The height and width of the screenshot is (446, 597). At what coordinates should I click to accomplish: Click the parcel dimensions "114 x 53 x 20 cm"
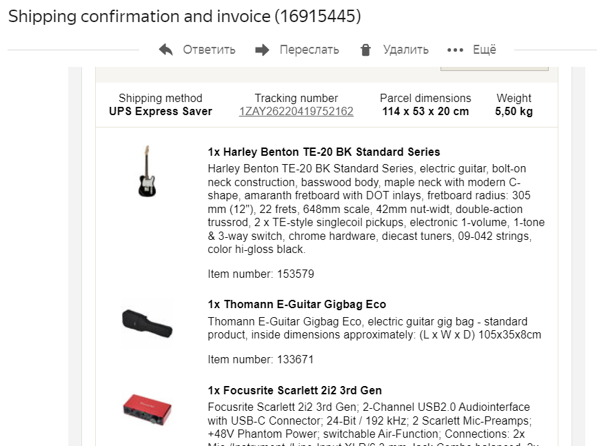pos(425,112)
